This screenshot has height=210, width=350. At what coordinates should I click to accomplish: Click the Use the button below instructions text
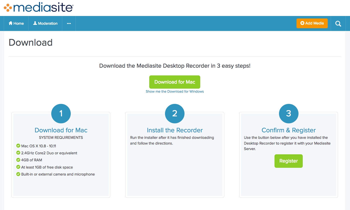coord(287,143)
